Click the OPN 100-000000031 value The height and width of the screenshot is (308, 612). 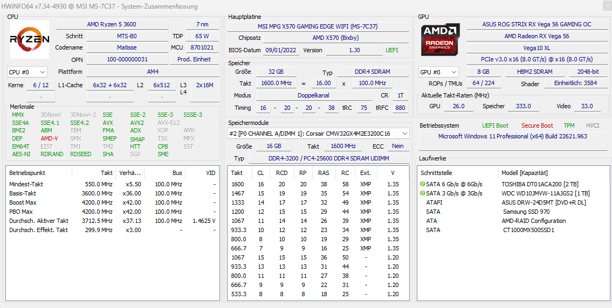click(127, 60)
